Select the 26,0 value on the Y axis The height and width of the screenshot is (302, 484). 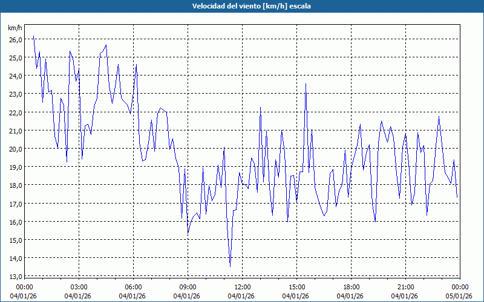tap(15, 39)
